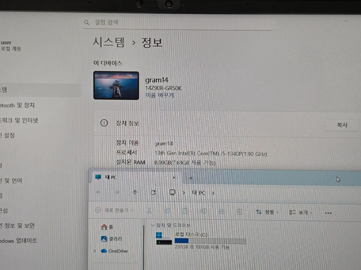Open 네트워크 및 인터넷 settings
361x270 pixels.
[19, 120]
